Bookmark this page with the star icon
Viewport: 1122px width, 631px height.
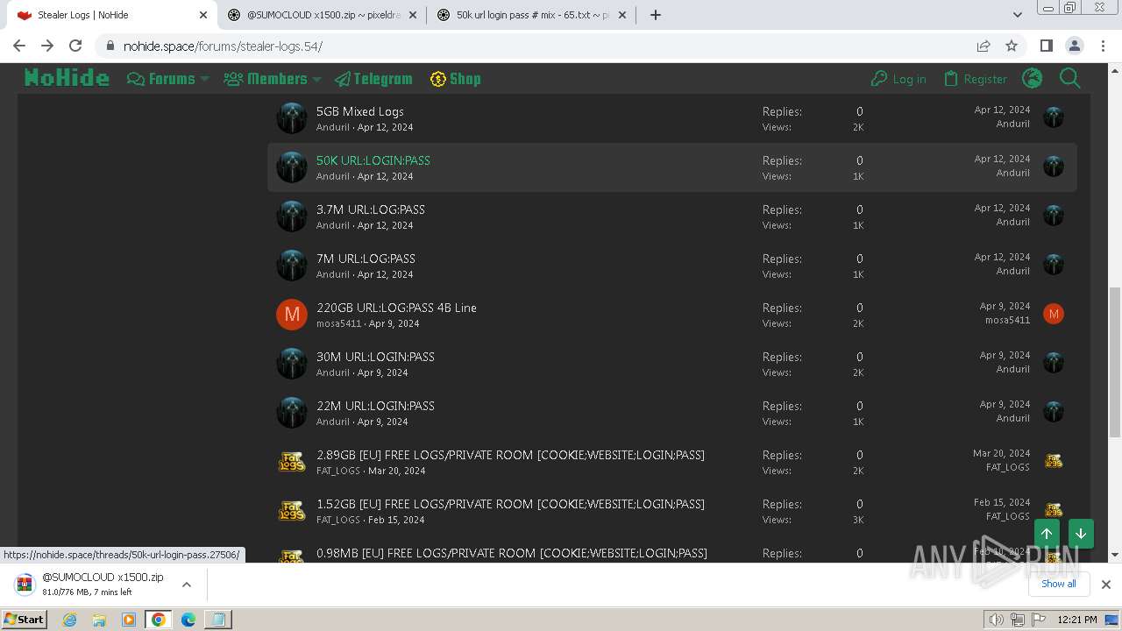(1012, 46)
